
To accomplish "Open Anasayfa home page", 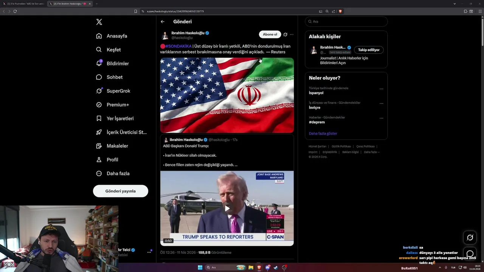I will 112,36.
